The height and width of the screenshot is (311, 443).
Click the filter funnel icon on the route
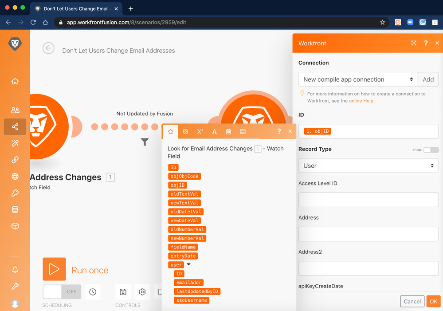(x=145, y=142)
